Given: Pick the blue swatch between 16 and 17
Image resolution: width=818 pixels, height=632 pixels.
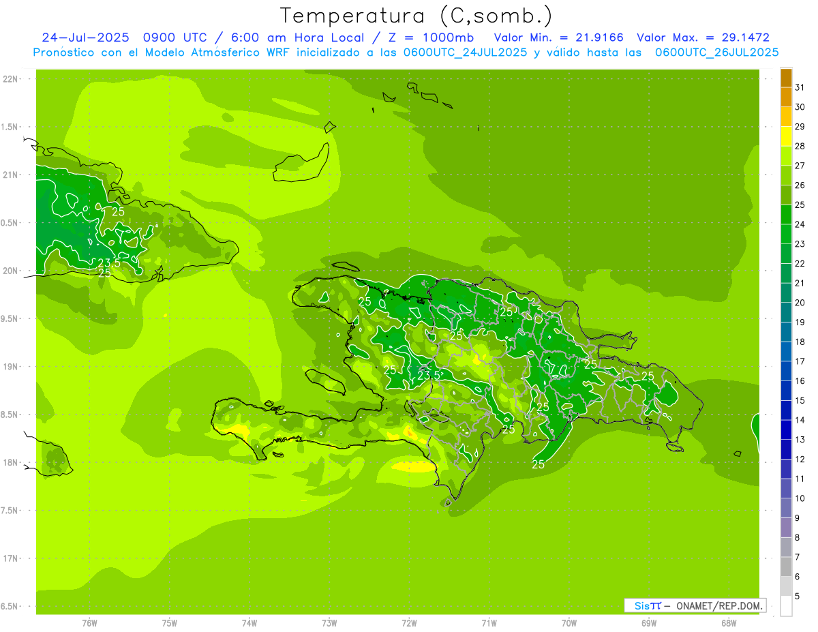Looking at the screenshot, I should [x=786, y=371].
